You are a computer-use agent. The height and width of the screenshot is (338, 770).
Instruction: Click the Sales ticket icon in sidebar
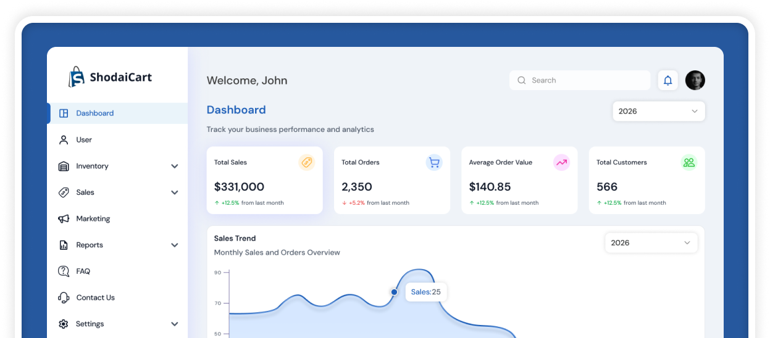pyautogui.click(x=64, y=192)
